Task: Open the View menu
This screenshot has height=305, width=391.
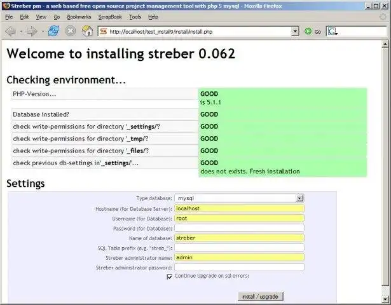Action: (41, 17)
